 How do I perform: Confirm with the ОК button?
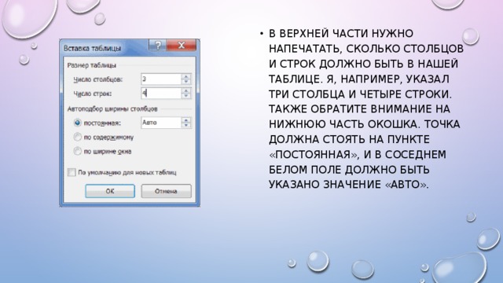110,191
